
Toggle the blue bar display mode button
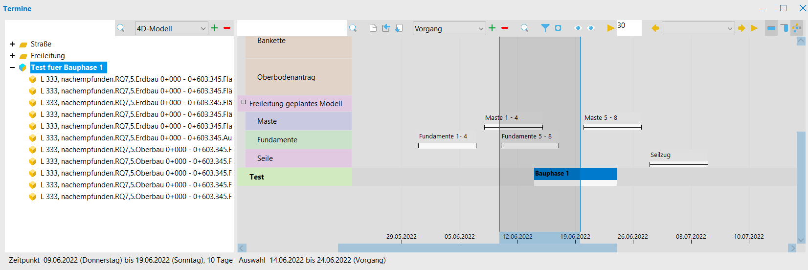pos(771,28)
